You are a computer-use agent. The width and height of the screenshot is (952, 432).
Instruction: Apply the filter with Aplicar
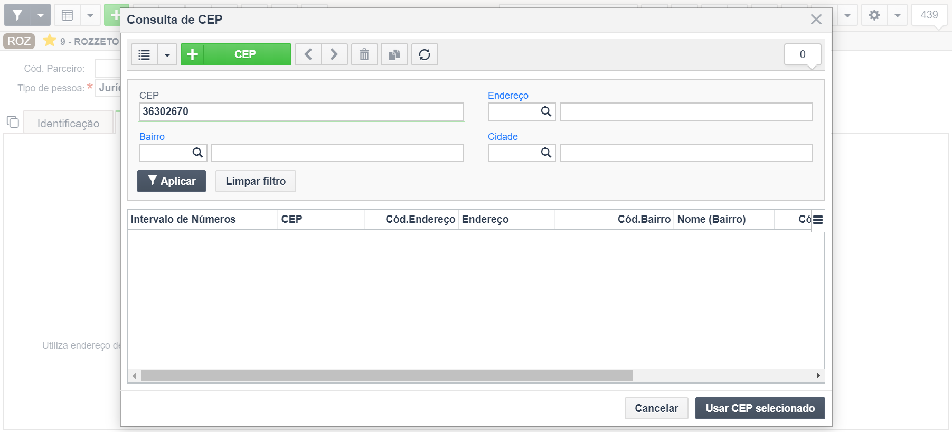172,181
